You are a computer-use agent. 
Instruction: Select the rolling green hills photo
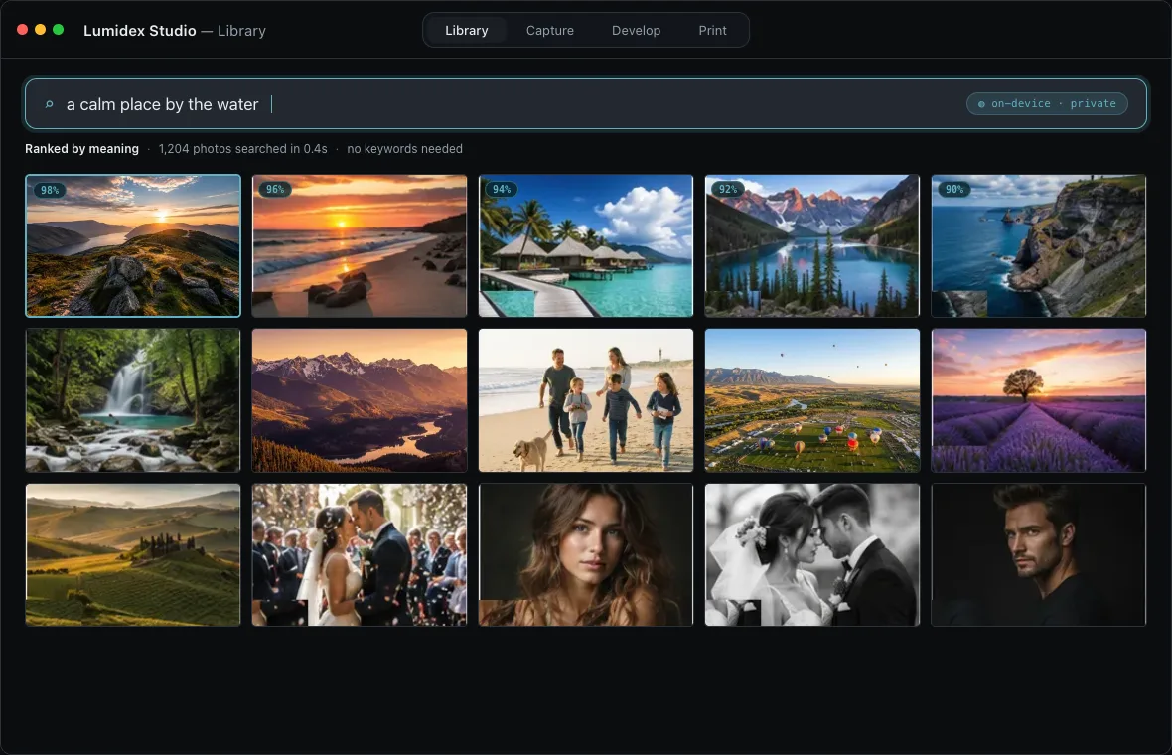pyautogui.click(x=133, y=554)
